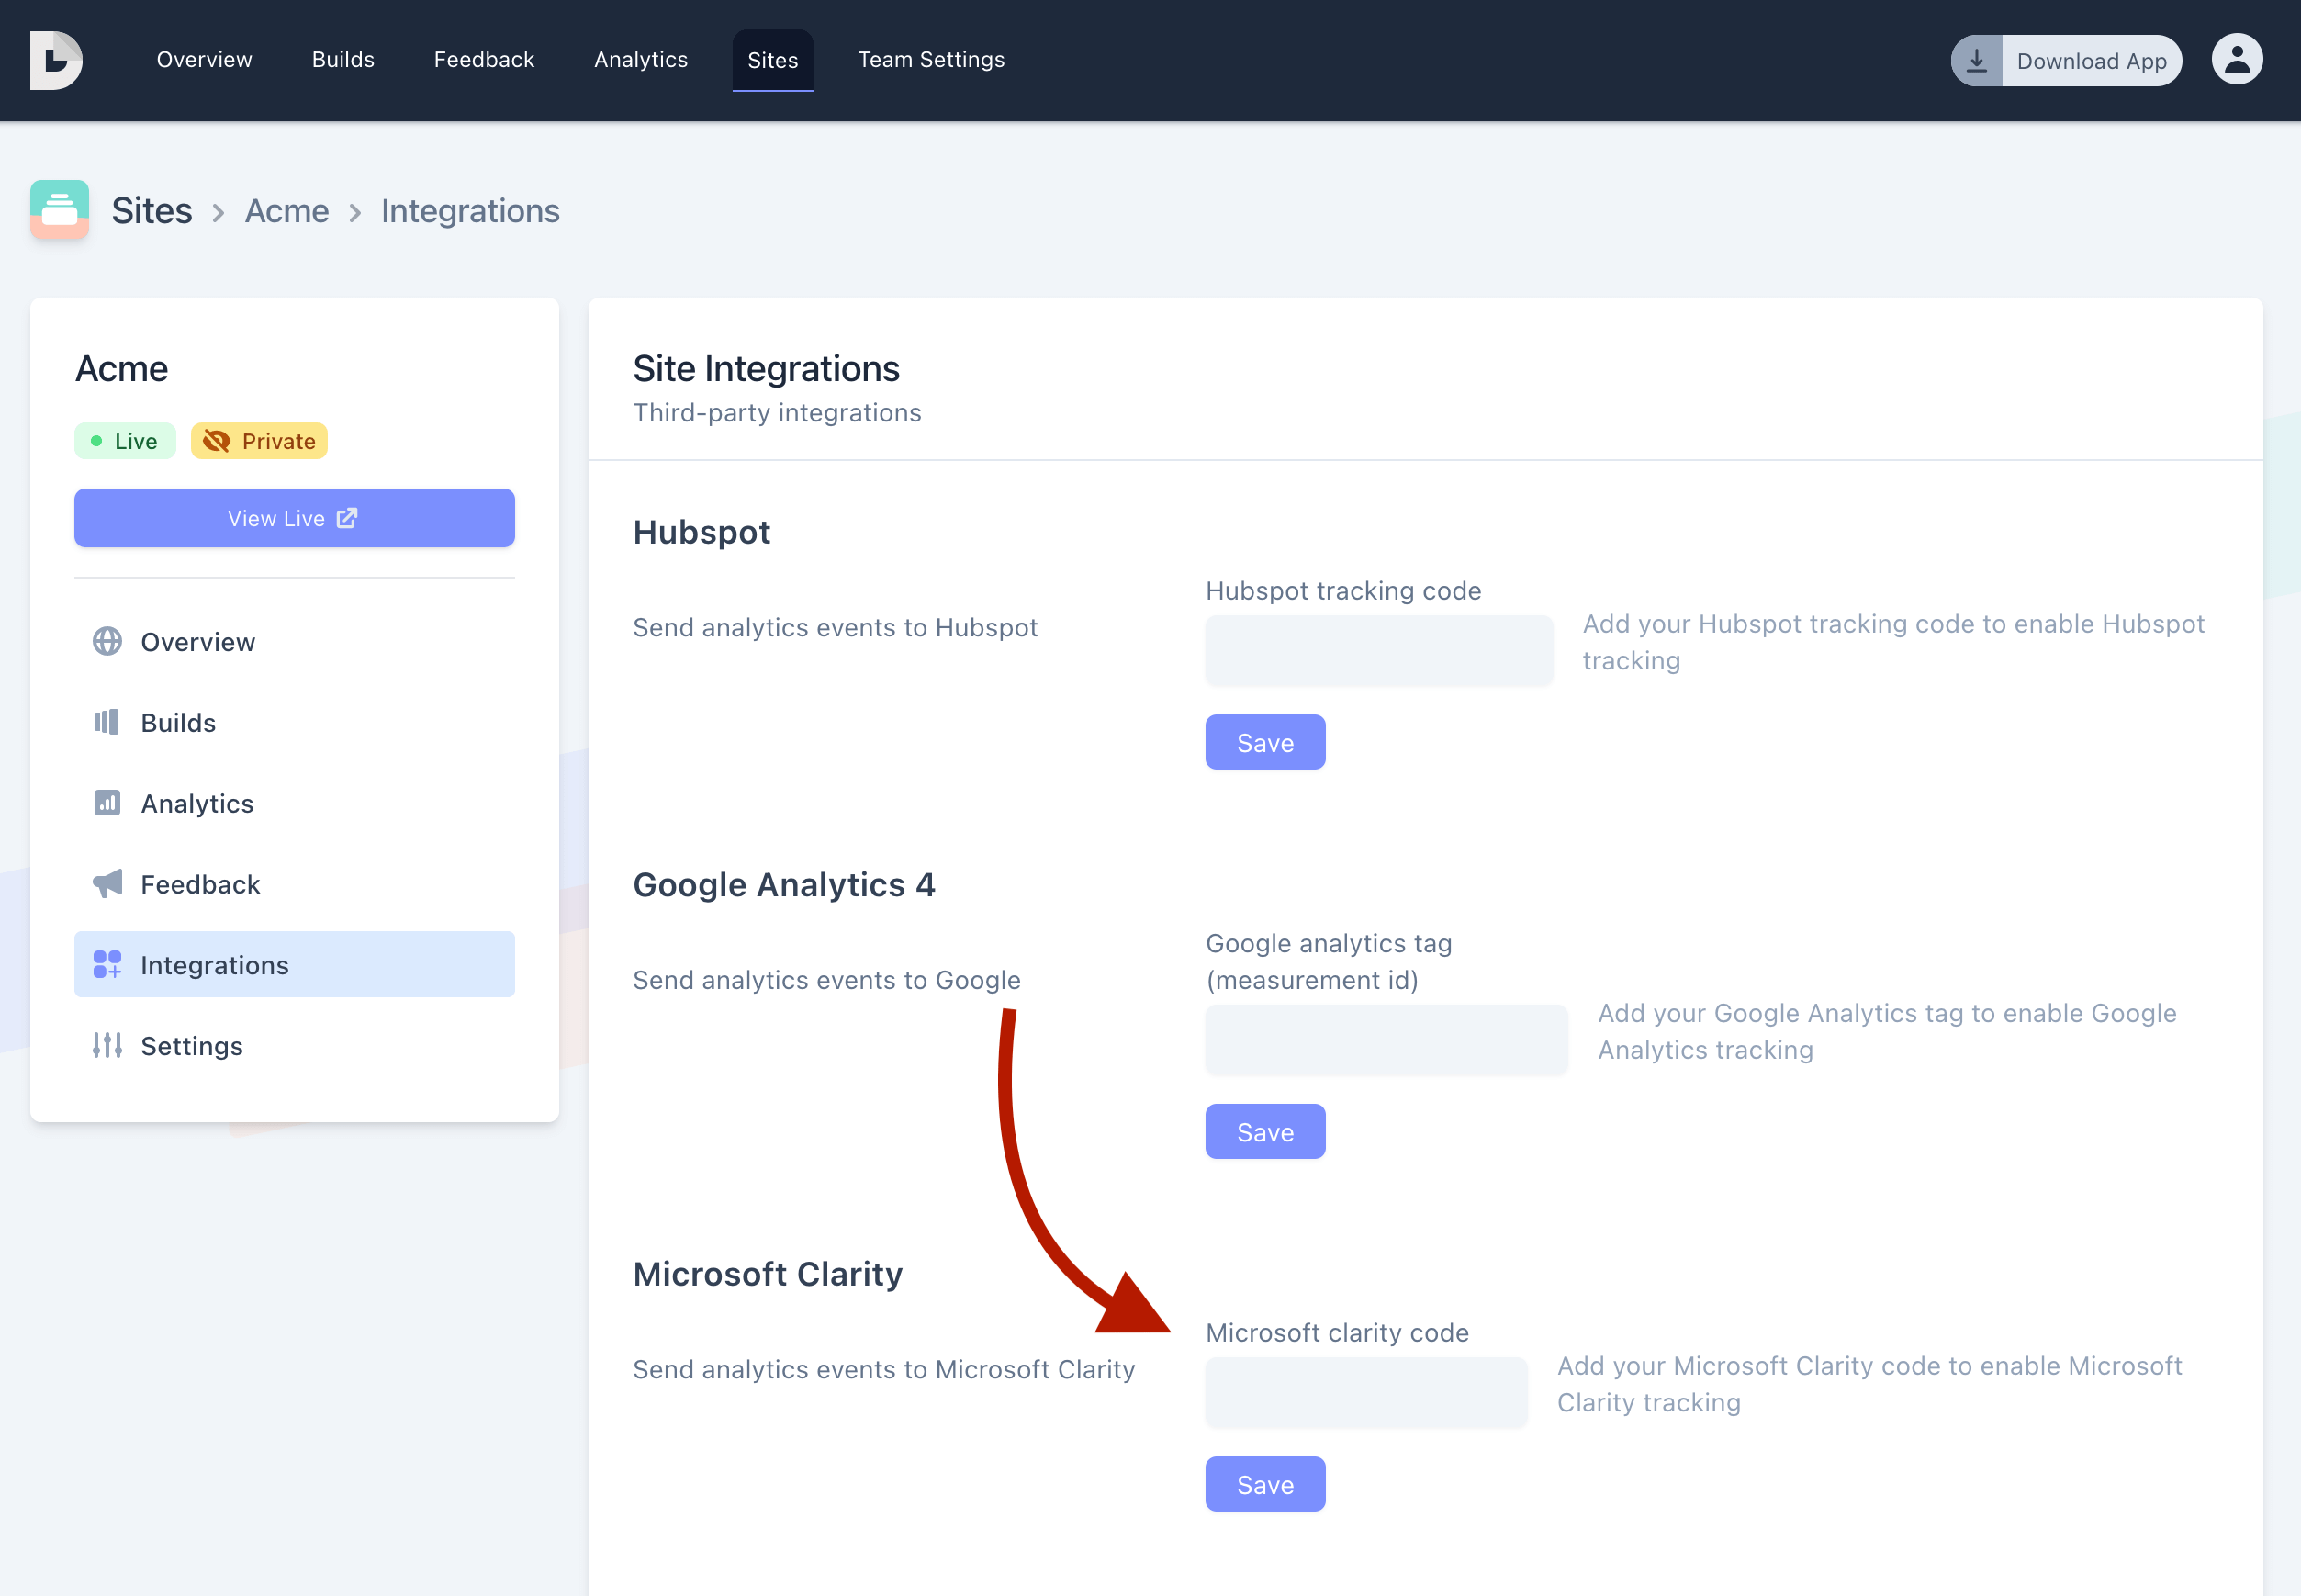Click the Sites box icon in breadcrumb
This screenshot has width=2301, height=1596.
coord(59,210)
